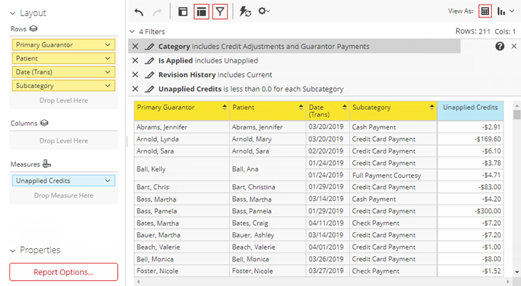This screenshot has width=521, height=286.
Task: Sort by Date (Trans) column arrows
Action: (345, 107)
